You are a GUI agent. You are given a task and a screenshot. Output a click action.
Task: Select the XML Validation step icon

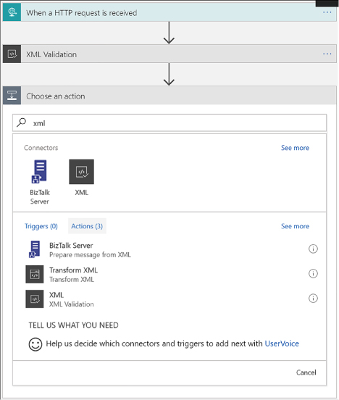(12, 54)
